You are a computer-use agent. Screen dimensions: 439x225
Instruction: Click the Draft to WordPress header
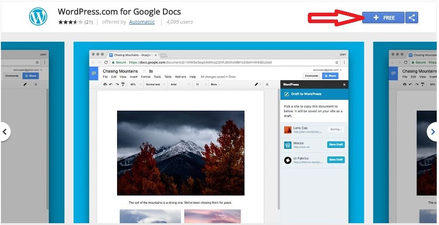[x=315, y=94]
